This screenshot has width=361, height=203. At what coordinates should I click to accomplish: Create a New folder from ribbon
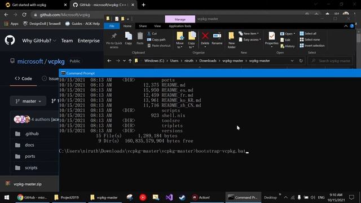coord(231,40)
